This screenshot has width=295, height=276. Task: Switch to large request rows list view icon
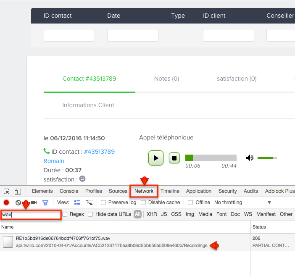click(77, 202)
